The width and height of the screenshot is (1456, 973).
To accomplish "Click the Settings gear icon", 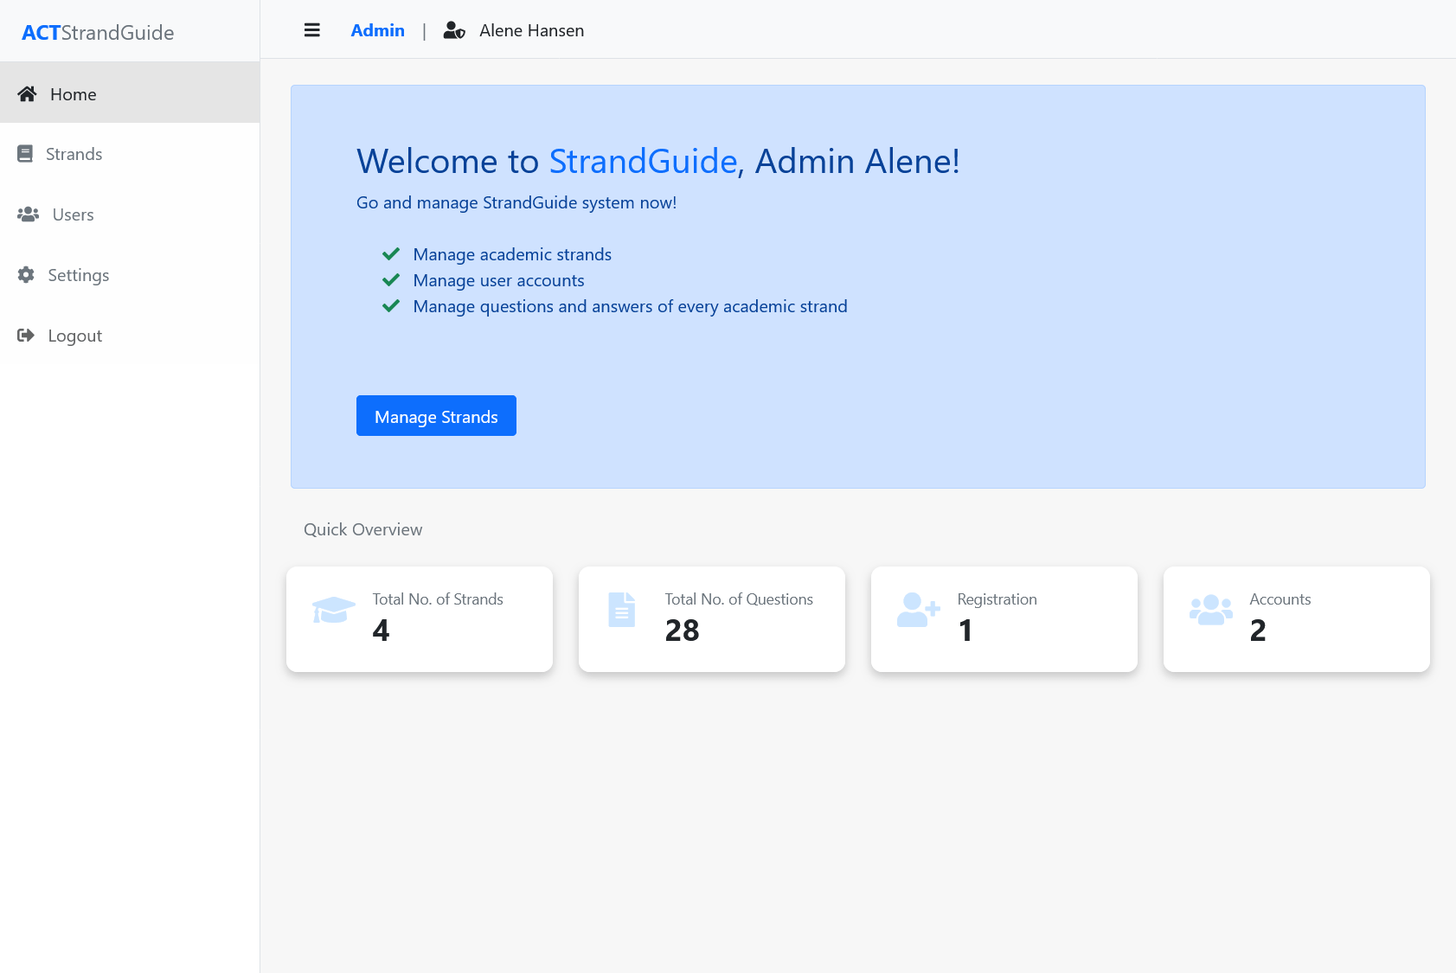I will (x=26, y=274).
